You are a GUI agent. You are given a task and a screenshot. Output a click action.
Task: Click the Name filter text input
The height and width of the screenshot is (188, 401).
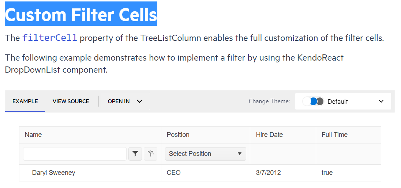coord(75,154)
